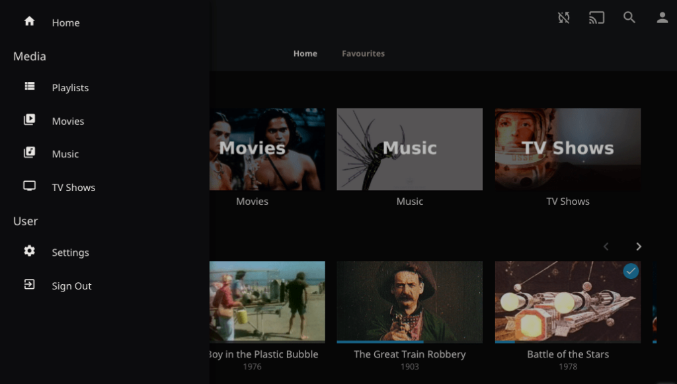Viewport: 677px width, 384px height.
Task: Select the Movies icon in the sidebar
Action: [x=29, y=120]
